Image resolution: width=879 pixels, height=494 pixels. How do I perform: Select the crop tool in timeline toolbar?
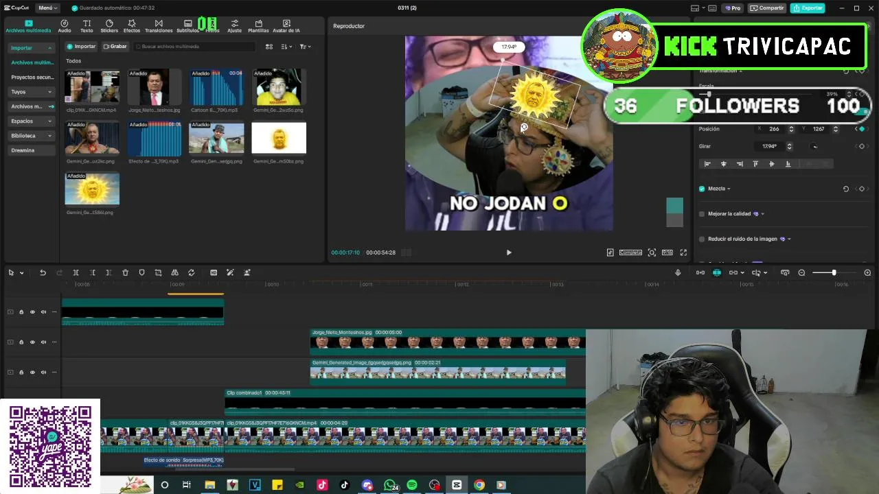click(x=158, y=273)
